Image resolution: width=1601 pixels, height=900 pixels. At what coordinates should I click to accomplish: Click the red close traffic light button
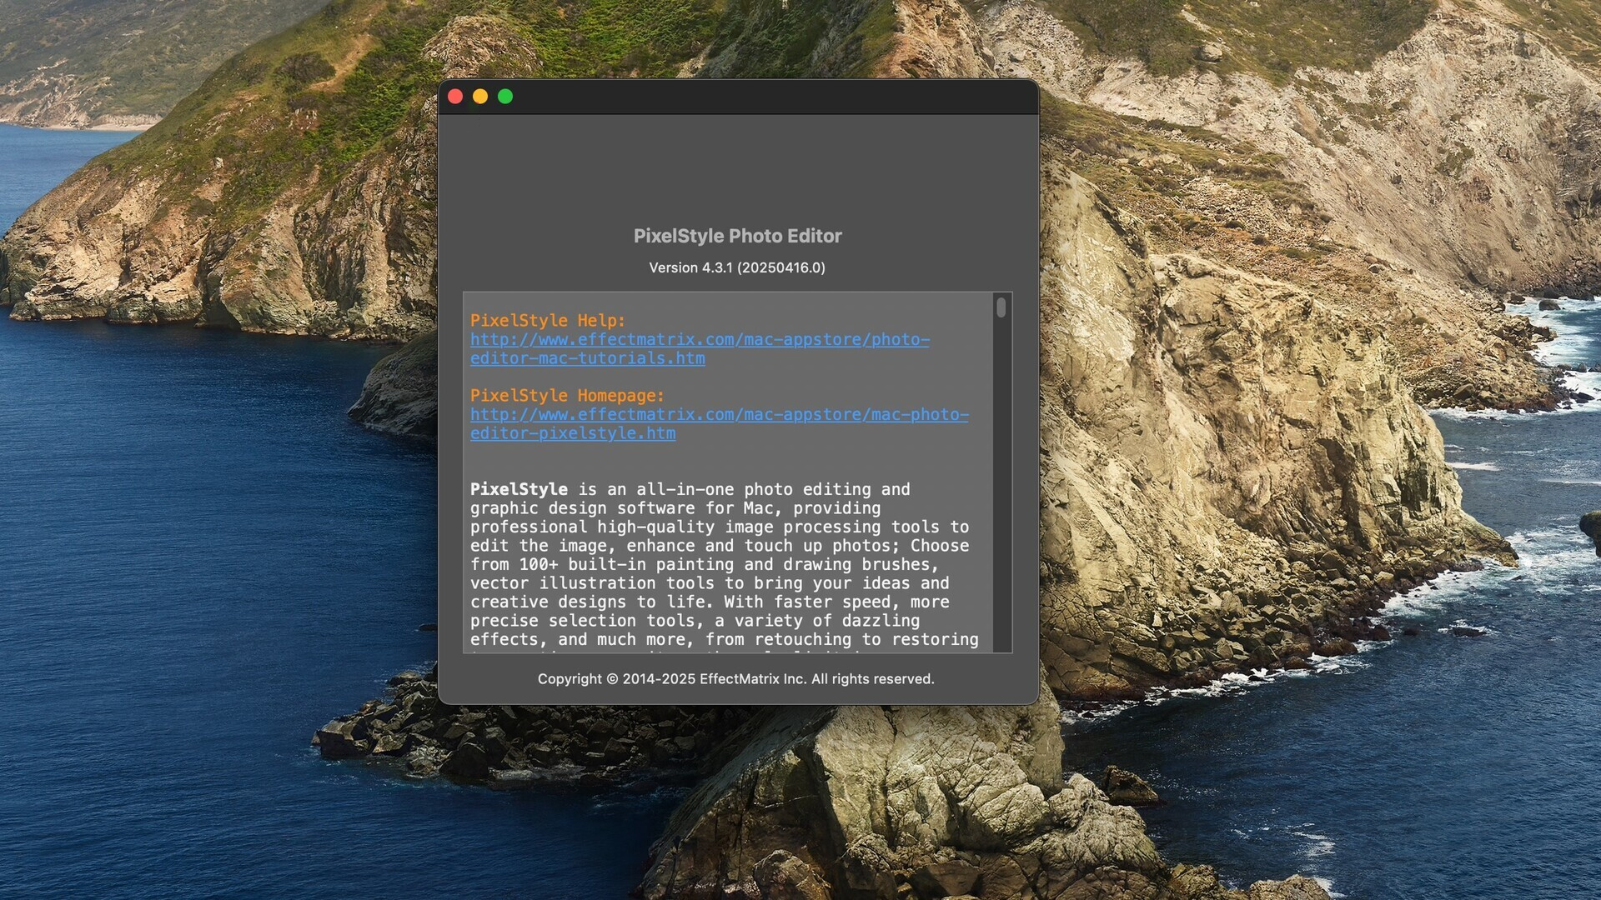point(455,97)
